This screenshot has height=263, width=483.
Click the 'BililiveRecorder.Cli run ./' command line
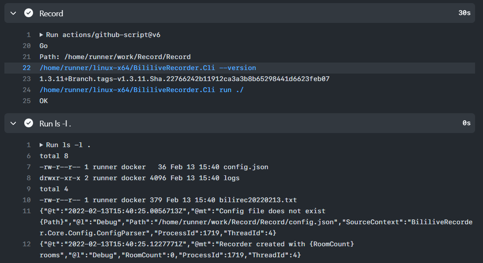point(141,90)
